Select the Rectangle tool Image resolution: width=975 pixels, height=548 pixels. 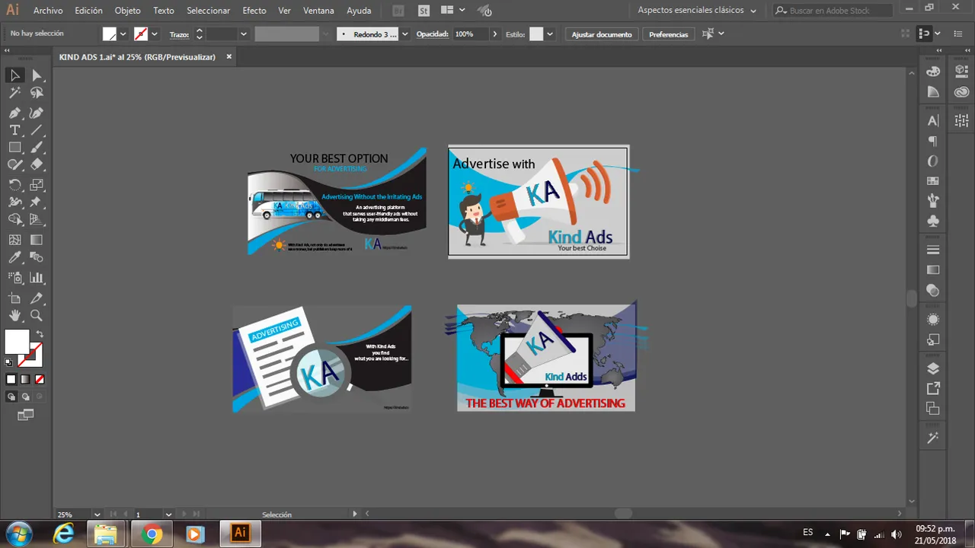click(14, 148)
